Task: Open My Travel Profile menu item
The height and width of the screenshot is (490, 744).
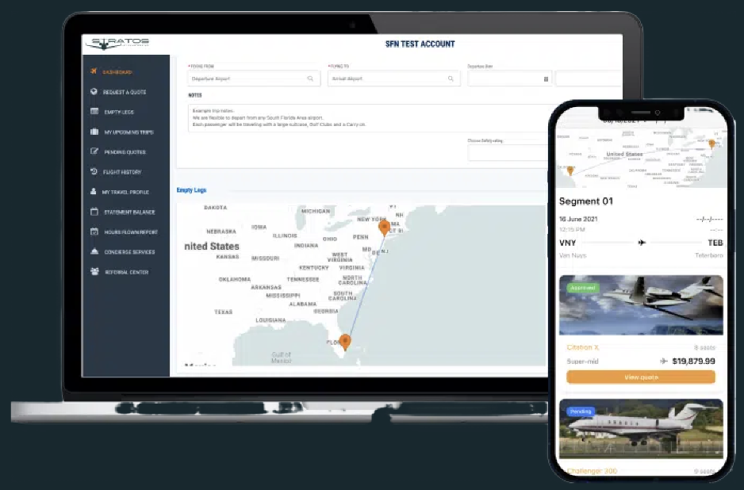Action: [x=128, y=192]
